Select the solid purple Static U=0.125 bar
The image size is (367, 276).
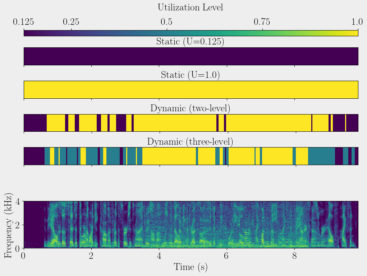coord(191,56)
